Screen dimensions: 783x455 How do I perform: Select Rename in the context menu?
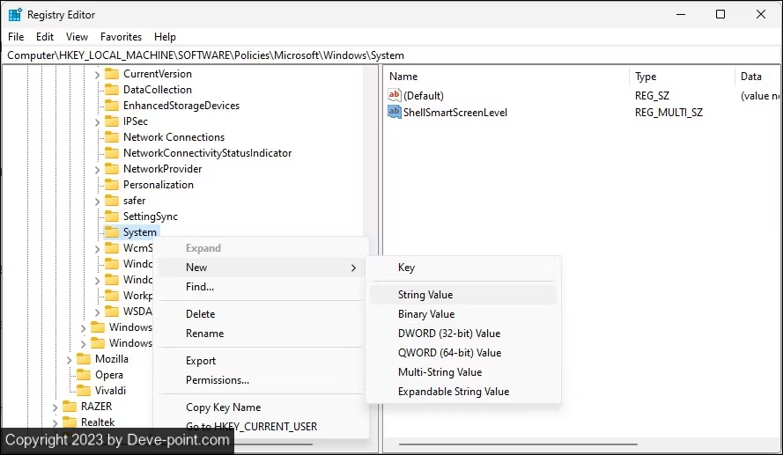point(261,334)
